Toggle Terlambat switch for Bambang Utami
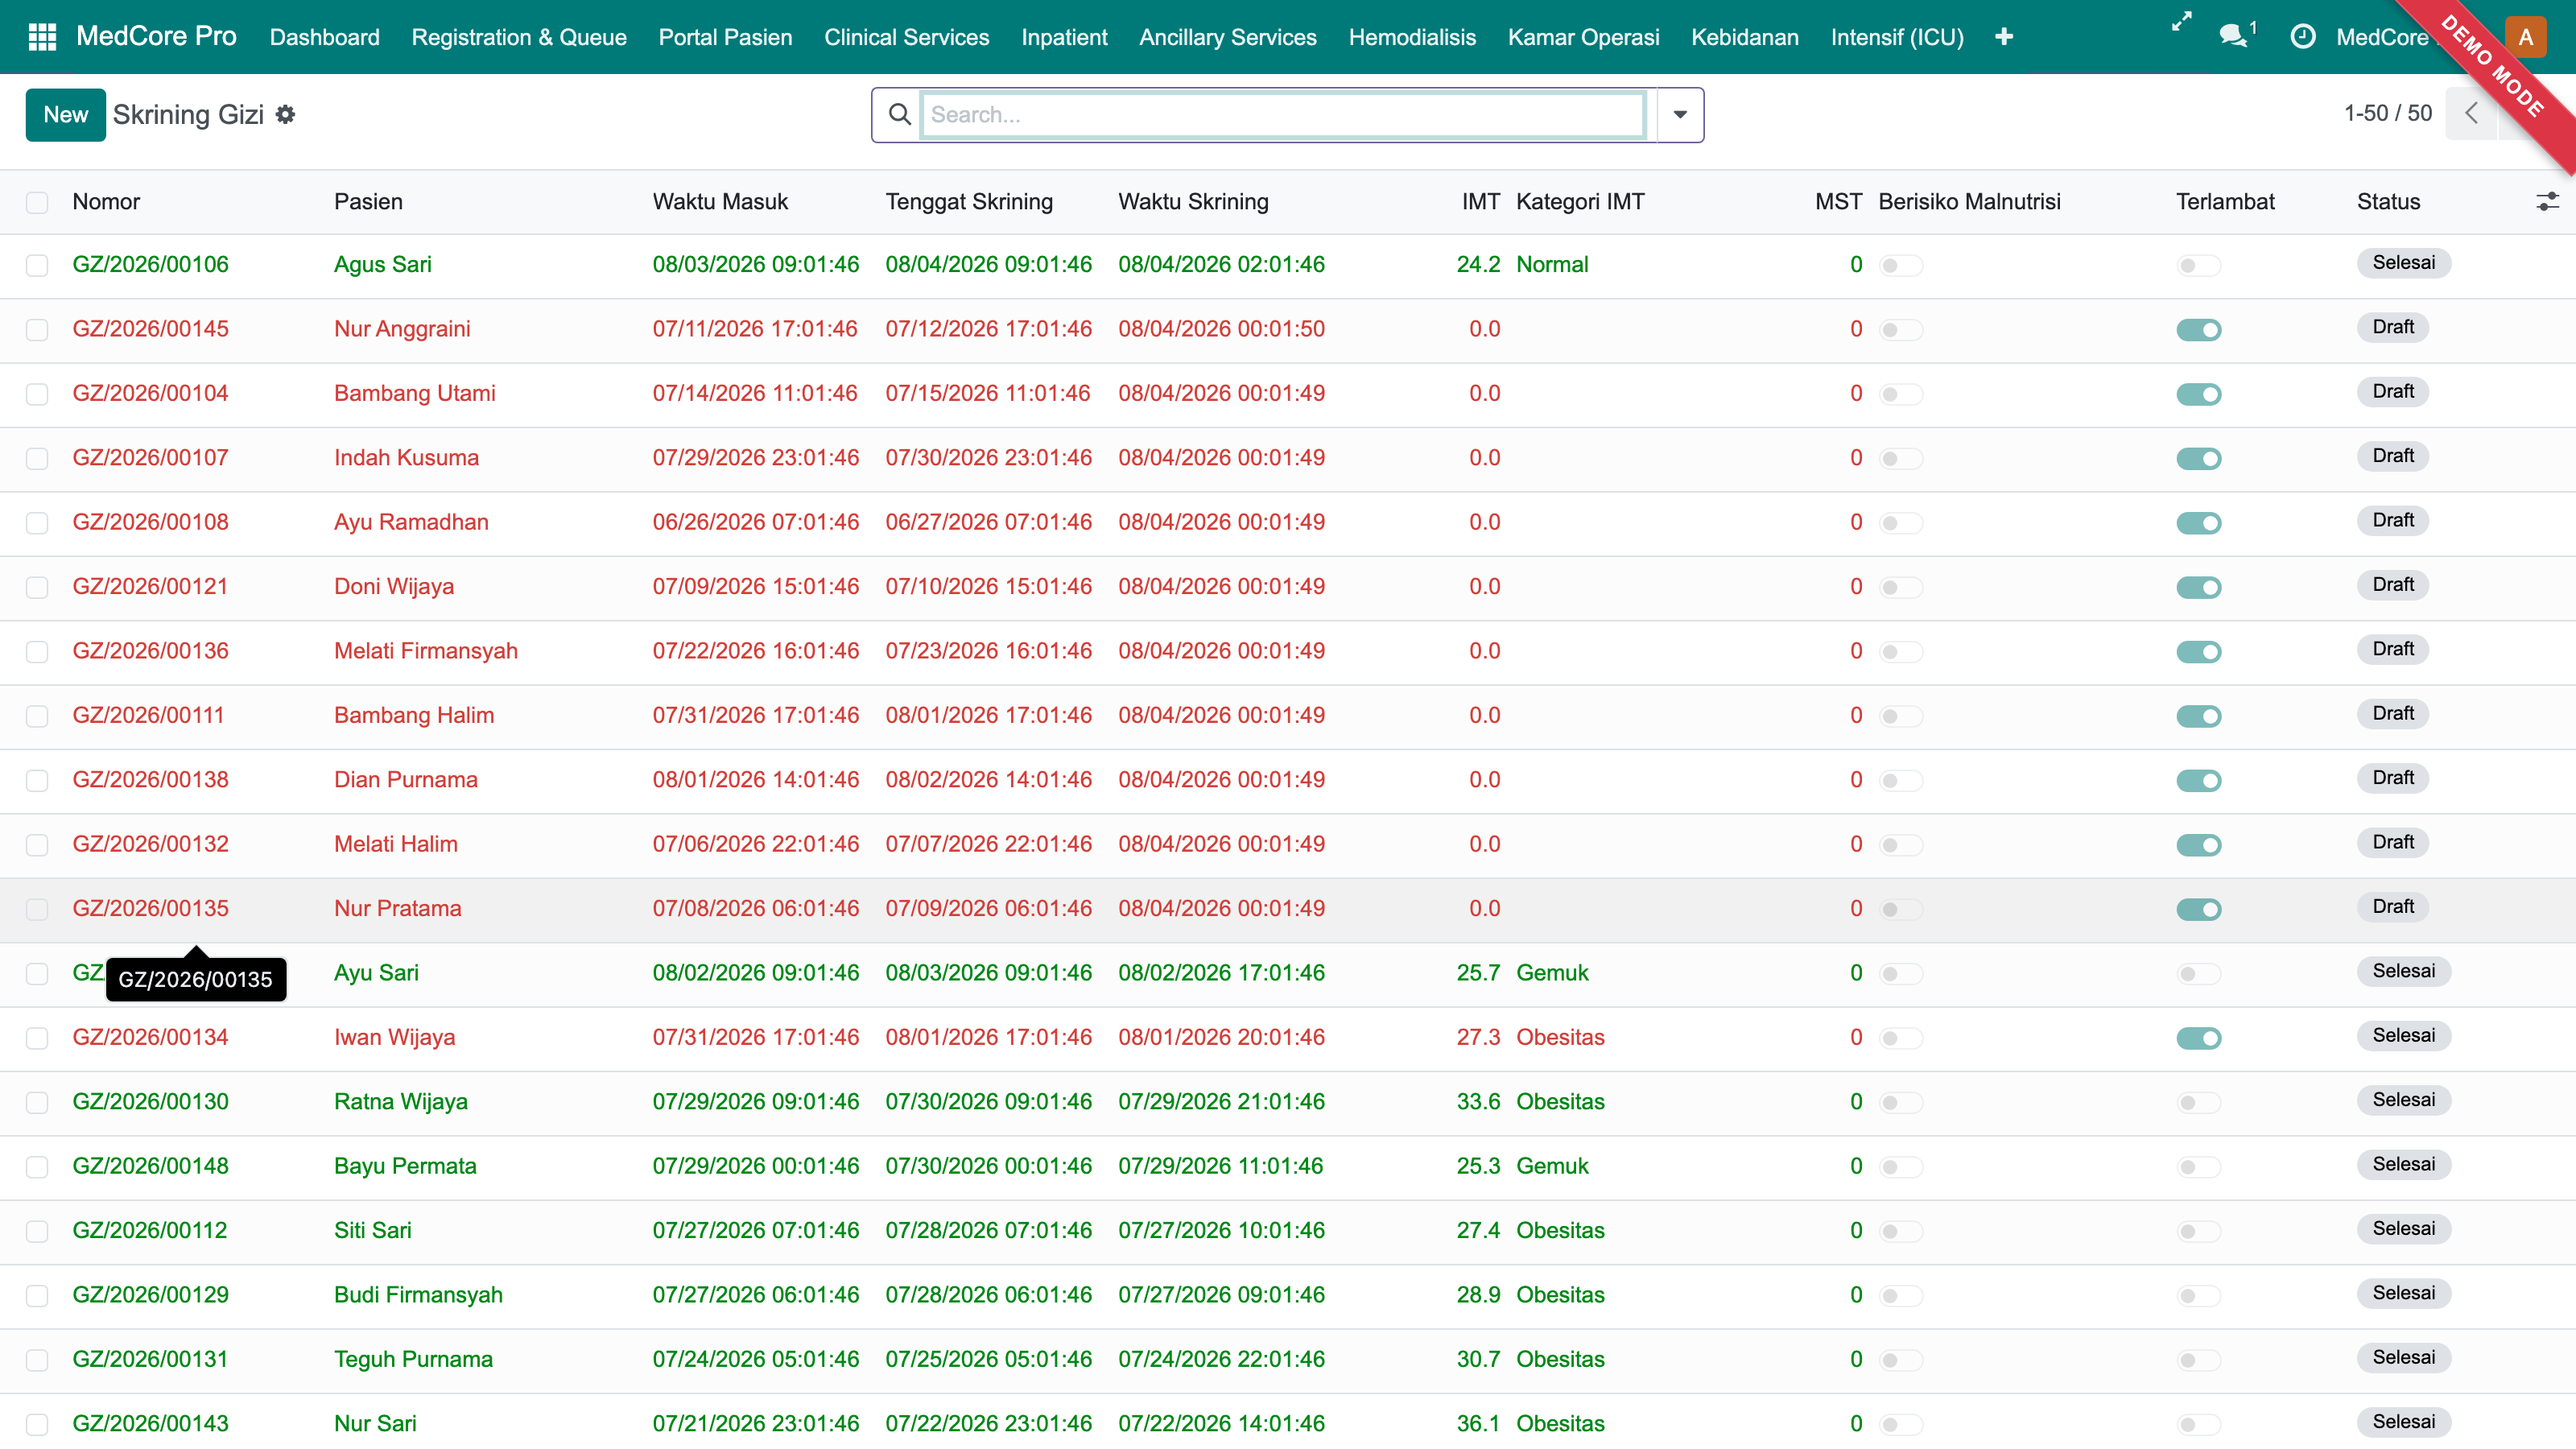Viewport: 2576px width, 1449px height. (2198, 394)
